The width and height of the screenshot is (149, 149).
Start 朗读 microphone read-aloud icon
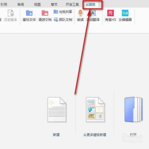(80, 13)
